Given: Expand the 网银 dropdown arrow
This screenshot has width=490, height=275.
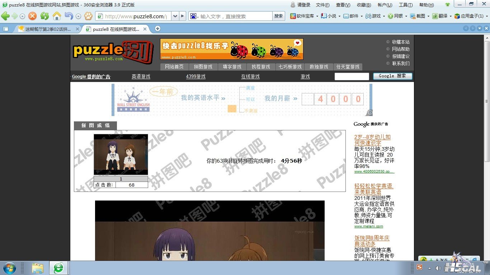Looking at the screenshot, I should [x=406, y=16].
